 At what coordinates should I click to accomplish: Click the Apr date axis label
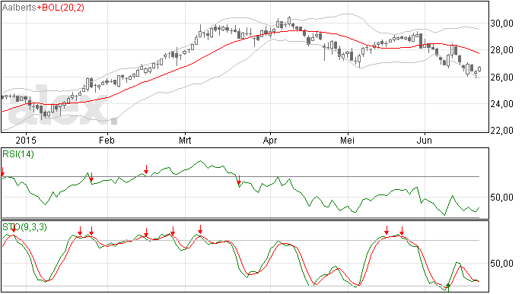270,140
